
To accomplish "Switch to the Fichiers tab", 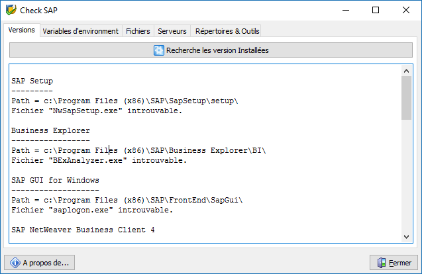I will 138,31.
